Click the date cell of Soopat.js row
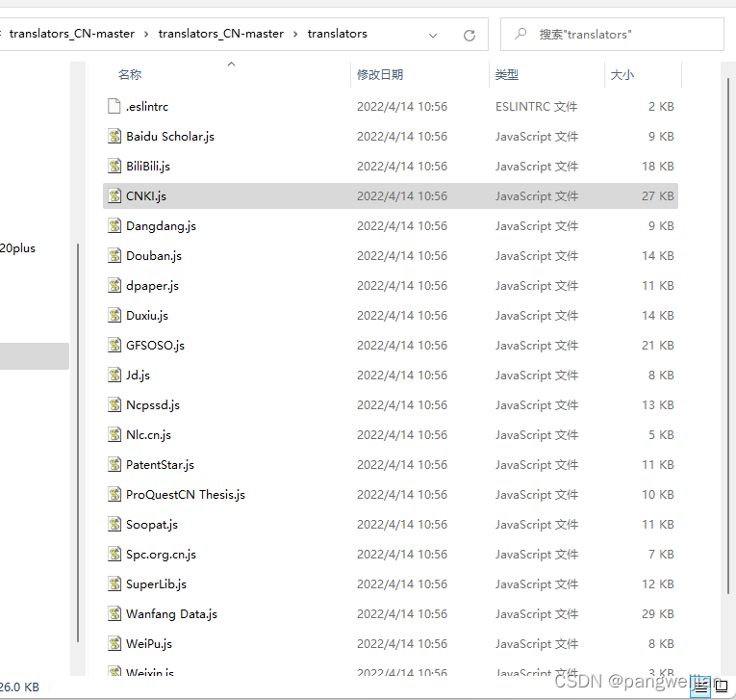This screenshot has width=736, height=700. 402,524
